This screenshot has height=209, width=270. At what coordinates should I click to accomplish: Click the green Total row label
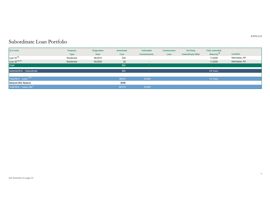tap(12, 65)
